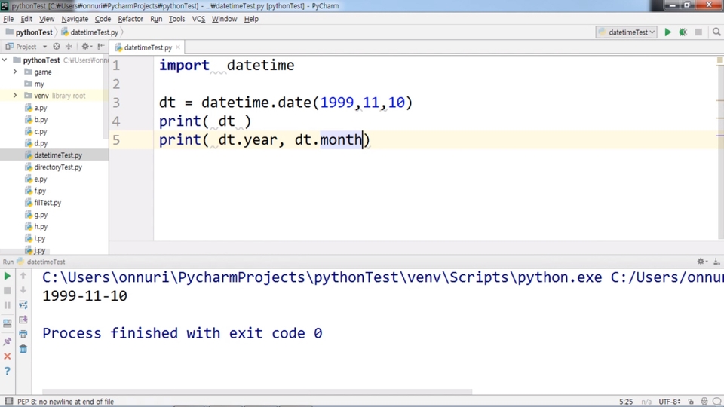Screen dimensions: 724x407
Task: Hide the Run tool window
Action: coord(716,262)
